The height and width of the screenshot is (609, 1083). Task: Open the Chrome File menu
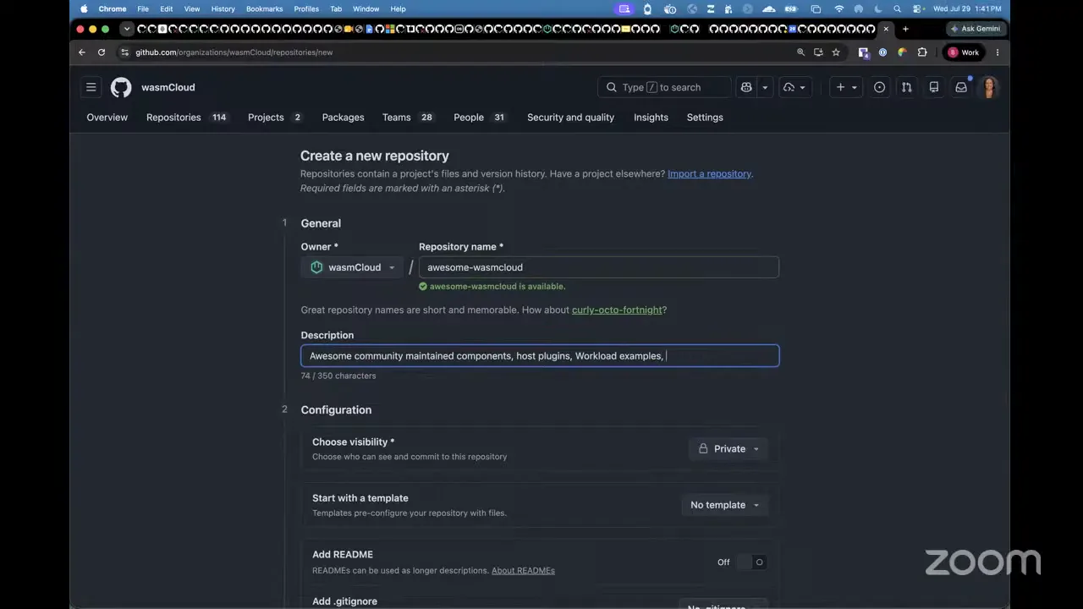[x=143, y=8]
